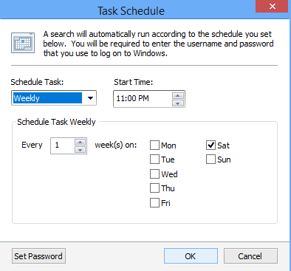291x271 pixels.
Task: Toggle the Fri checkbox on
Action: pos(154,203)
